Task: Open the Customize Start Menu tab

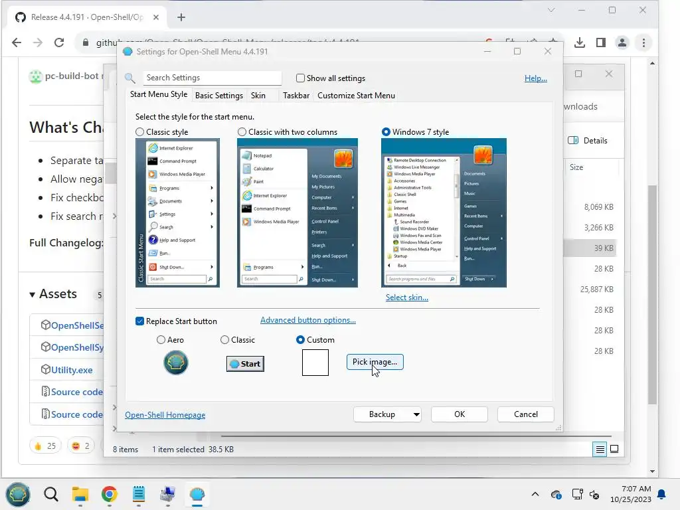Action: [x=356, y=96]
